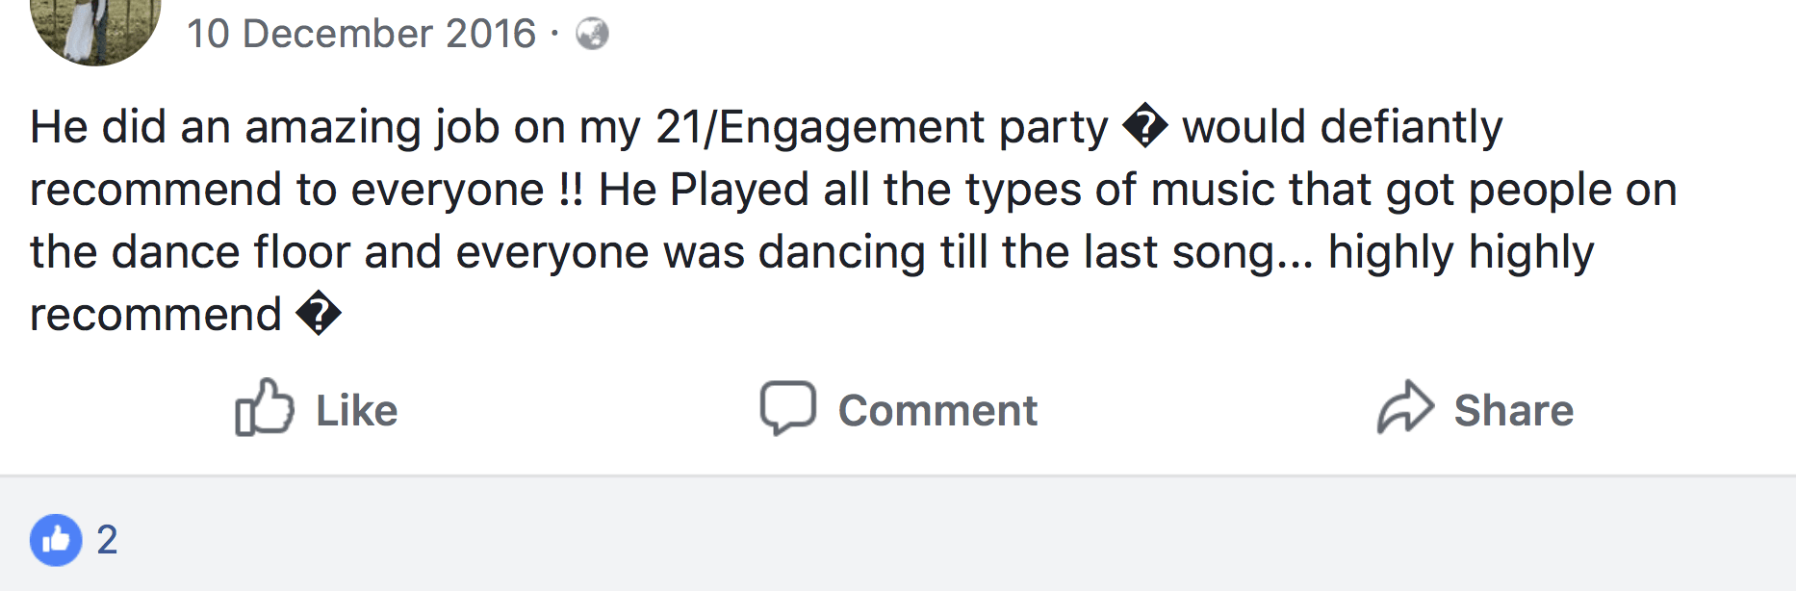Screen dimensions: 1796x591
Task: Open the '10 December 2016' post date link
Action: point(361,35)
